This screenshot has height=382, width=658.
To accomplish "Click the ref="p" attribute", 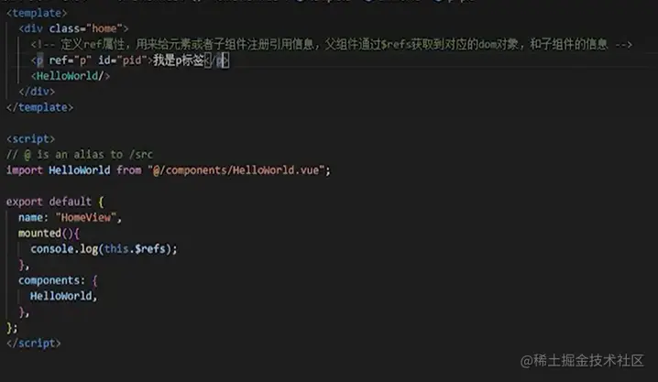I will [x=70, y=60].
